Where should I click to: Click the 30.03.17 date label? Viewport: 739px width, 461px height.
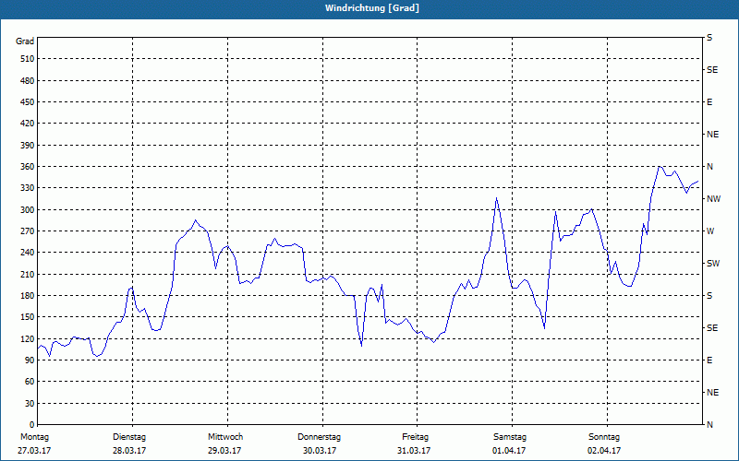point(320,451)
